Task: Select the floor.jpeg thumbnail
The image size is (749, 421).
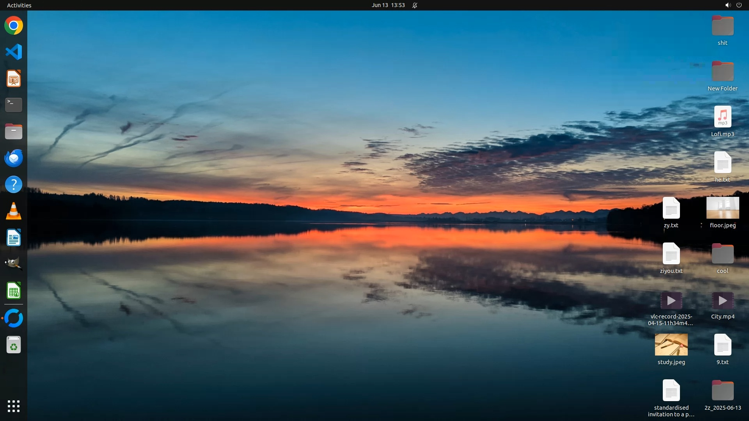Action: coord(722,208)
